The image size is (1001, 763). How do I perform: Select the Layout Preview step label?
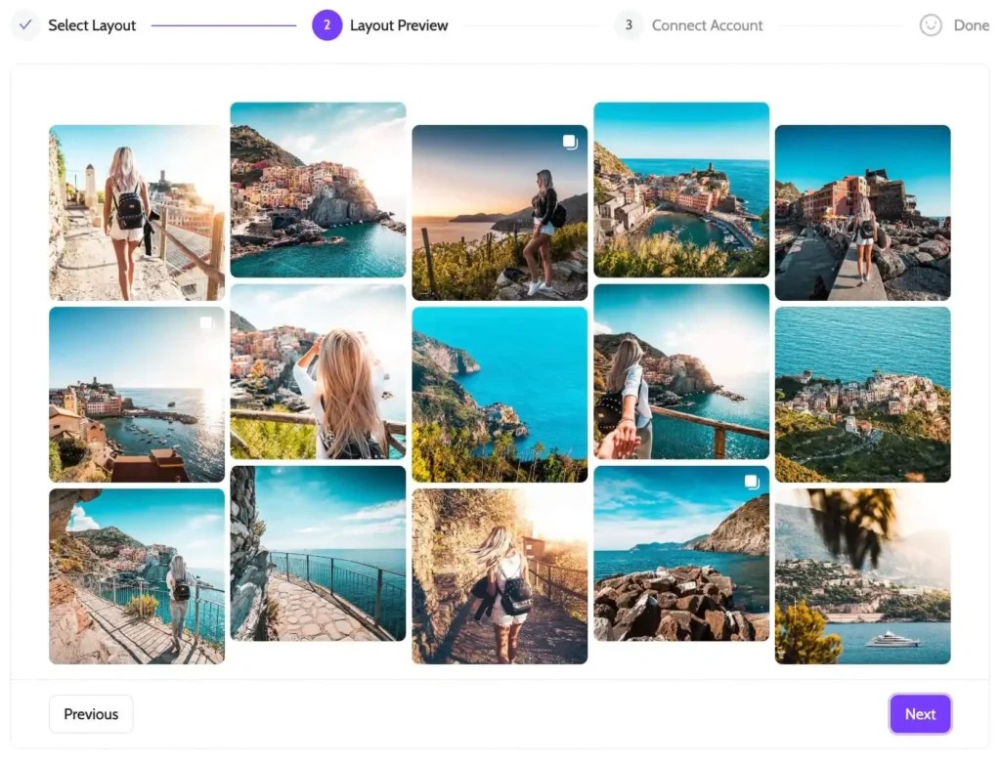click(x=399, y=25)
